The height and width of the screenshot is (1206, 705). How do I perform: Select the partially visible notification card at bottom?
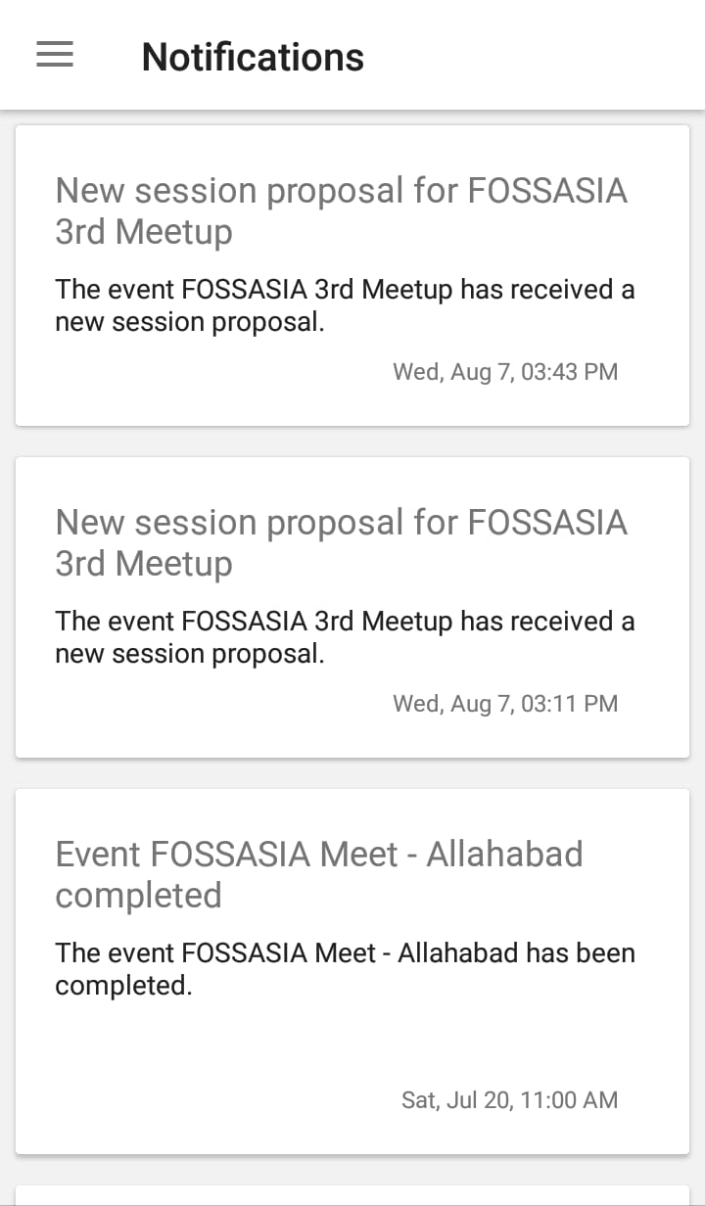tap(352, 1196)
